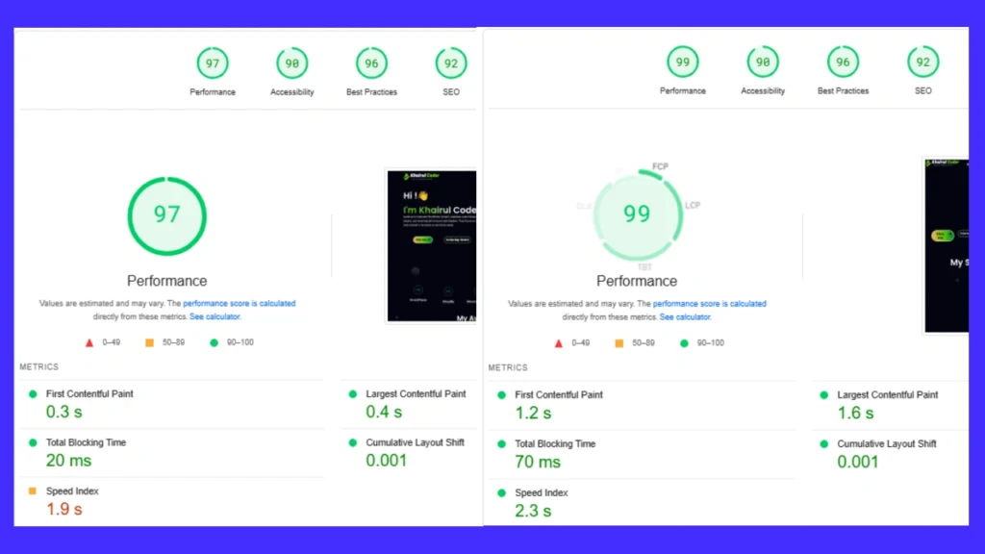Click the METRICS heading in left report
Viewport: 985px width, 554px height.
click(38, 366)
